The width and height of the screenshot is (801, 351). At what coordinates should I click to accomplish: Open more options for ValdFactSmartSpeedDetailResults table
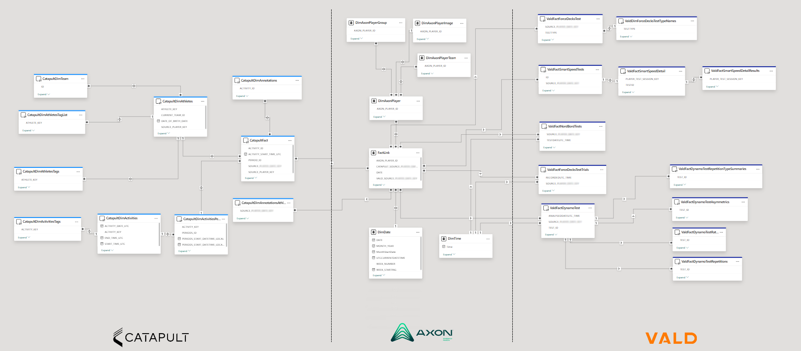click(771, 71)
